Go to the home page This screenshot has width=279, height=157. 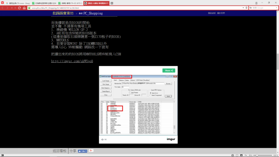[24, 8]
